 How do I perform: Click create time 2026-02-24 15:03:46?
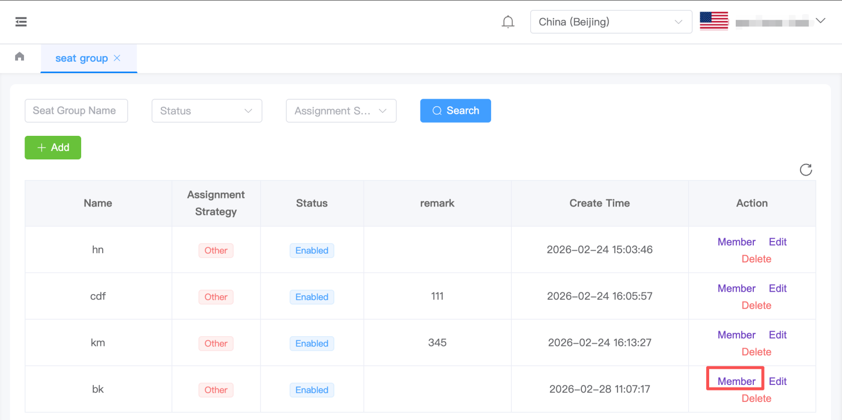(600, 250)
